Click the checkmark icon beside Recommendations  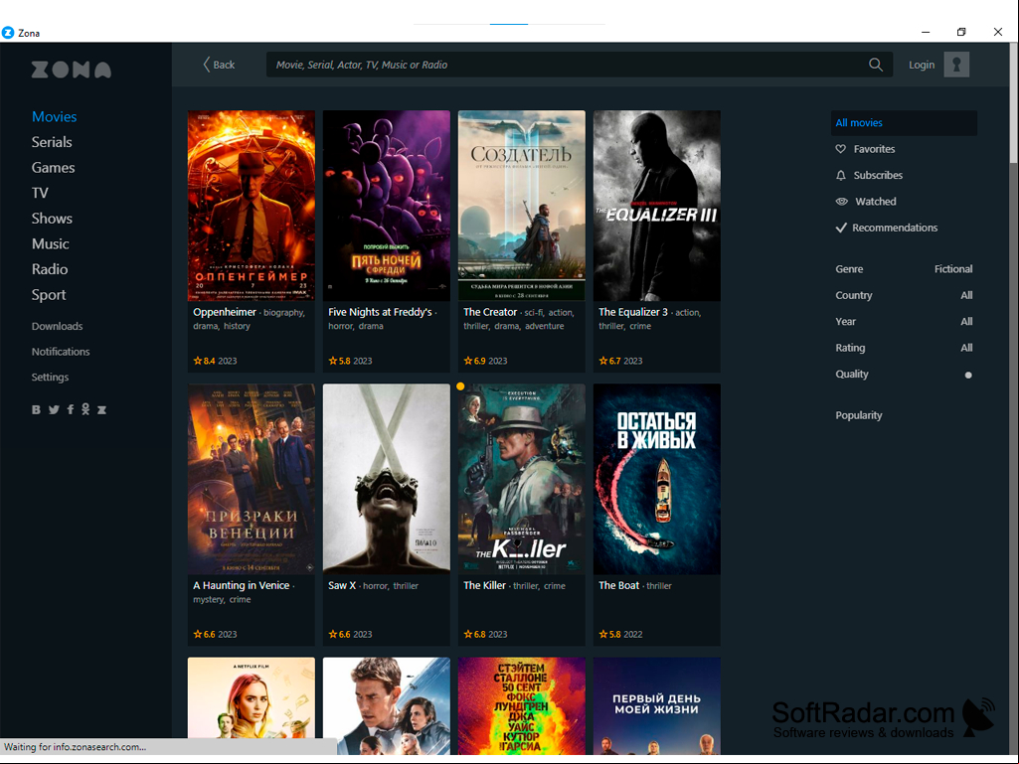tap(841, 228)
